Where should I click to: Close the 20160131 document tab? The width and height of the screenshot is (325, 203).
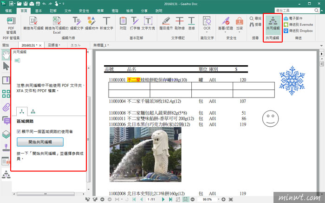click(x=40, y=45)
